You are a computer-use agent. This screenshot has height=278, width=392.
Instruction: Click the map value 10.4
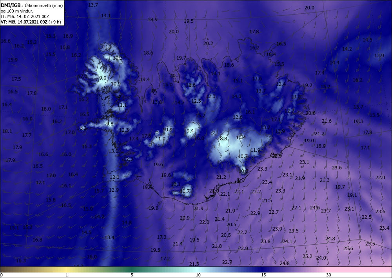241,137
